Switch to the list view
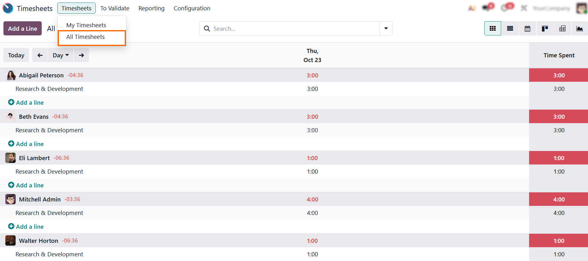This screenshot has height=261, width=588. 510,29
